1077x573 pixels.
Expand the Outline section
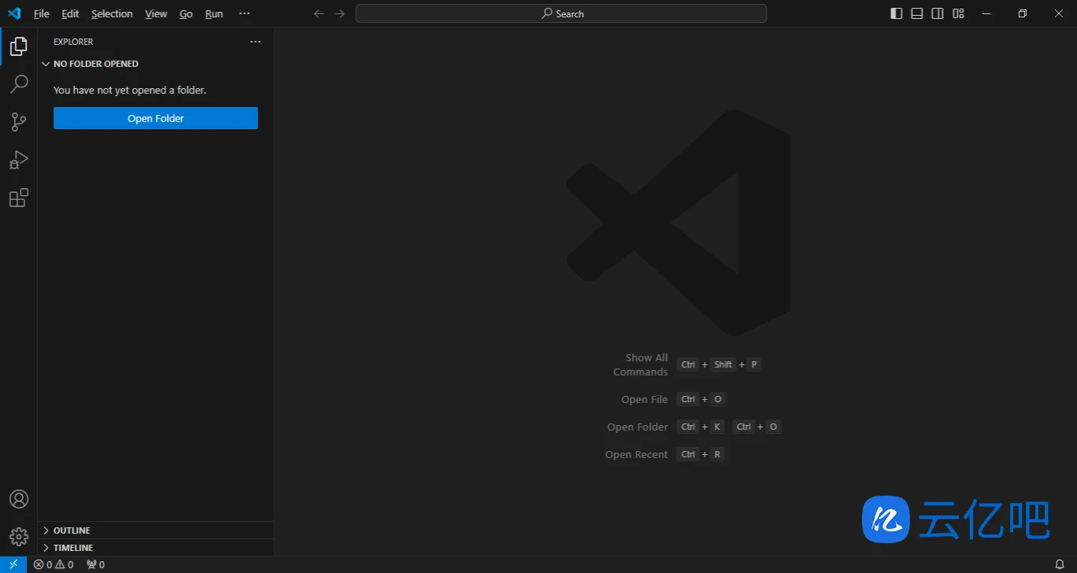(x=156, y=530)
